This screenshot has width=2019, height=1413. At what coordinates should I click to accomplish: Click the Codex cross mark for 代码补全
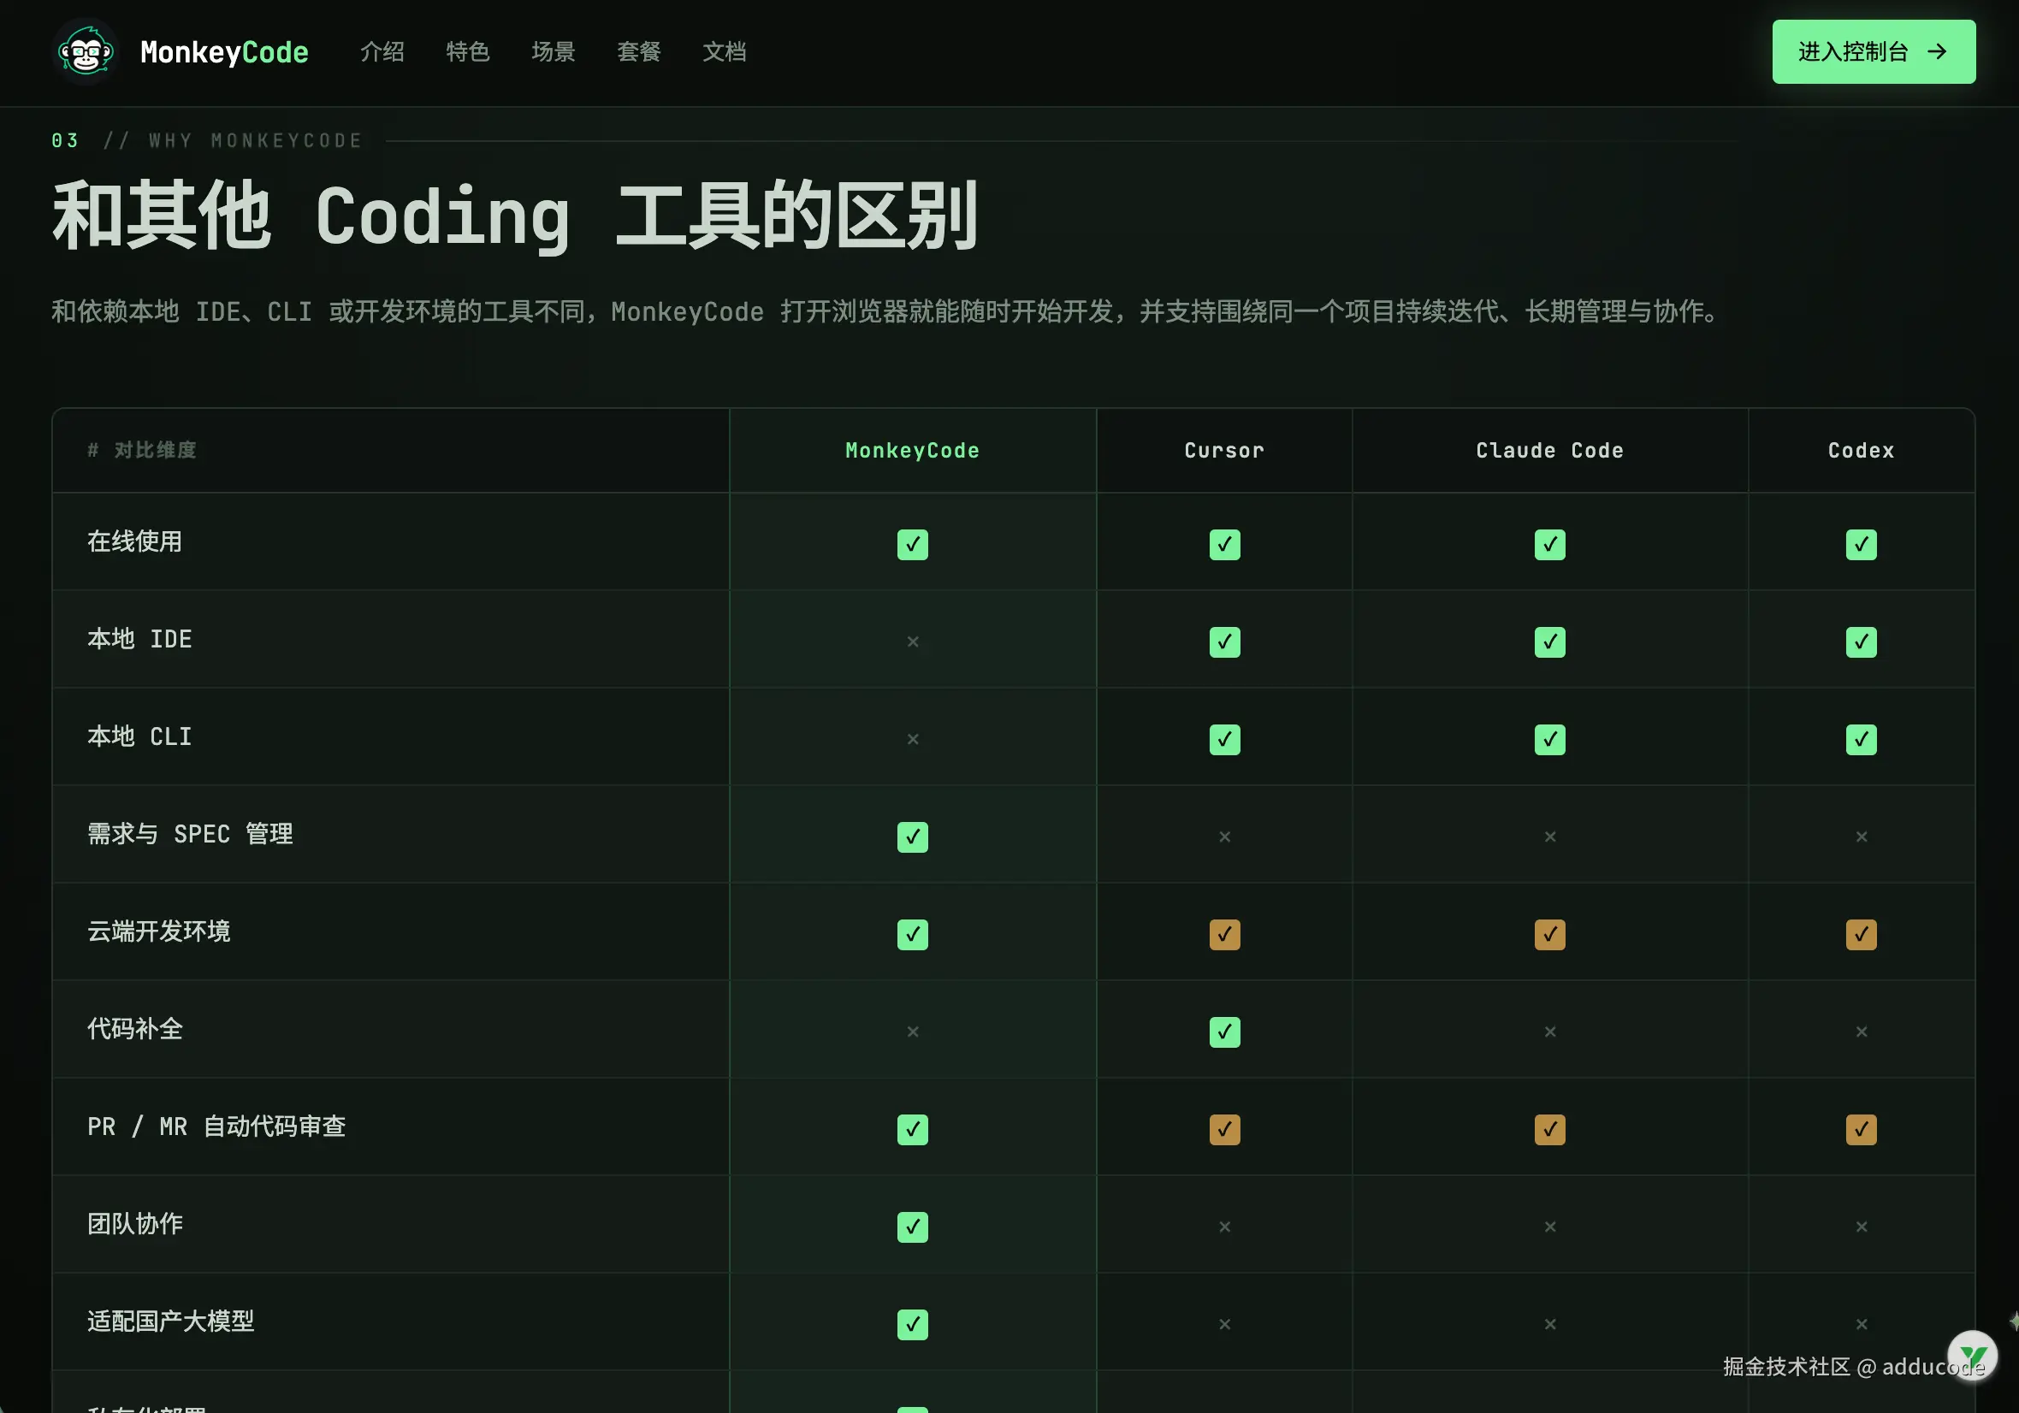1861,1032
